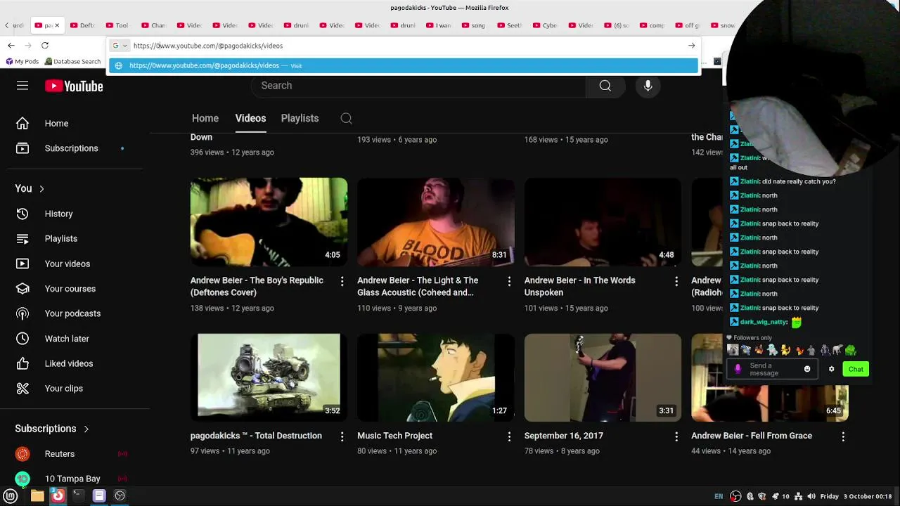Image resolution: width=900 pixels, height=506 pixels.
Task: Open Andrew Beier - In The Words Unspoken title
Action: pos(579,286)
